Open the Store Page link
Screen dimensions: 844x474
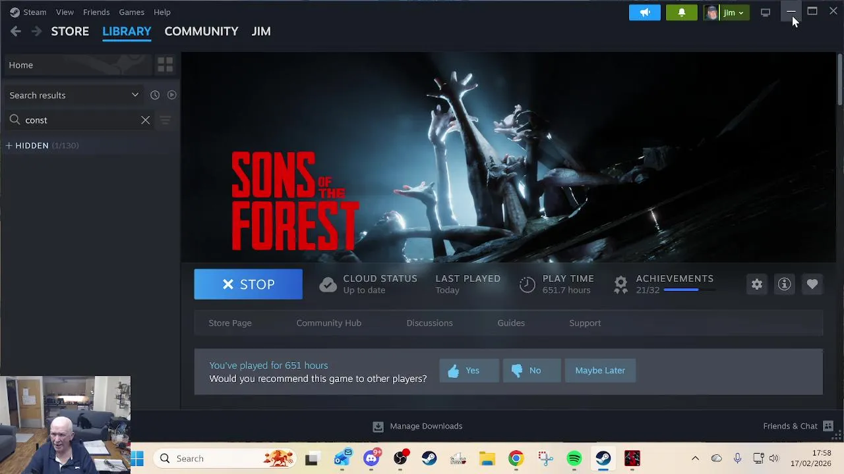230,323
